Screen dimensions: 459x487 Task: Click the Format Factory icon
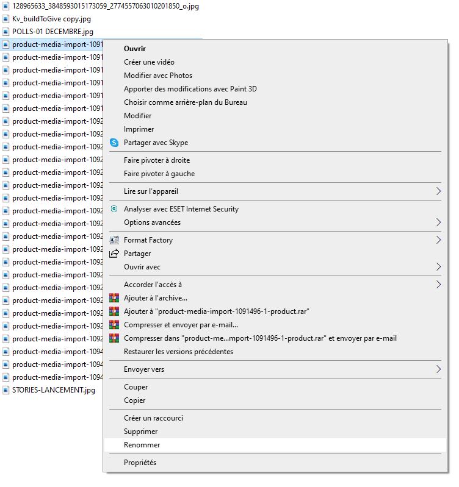[114, 240]
